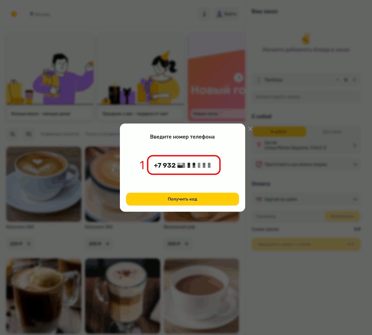Close the phone number dialog
This screenshot has width=372, height=335.
point(250,129)
